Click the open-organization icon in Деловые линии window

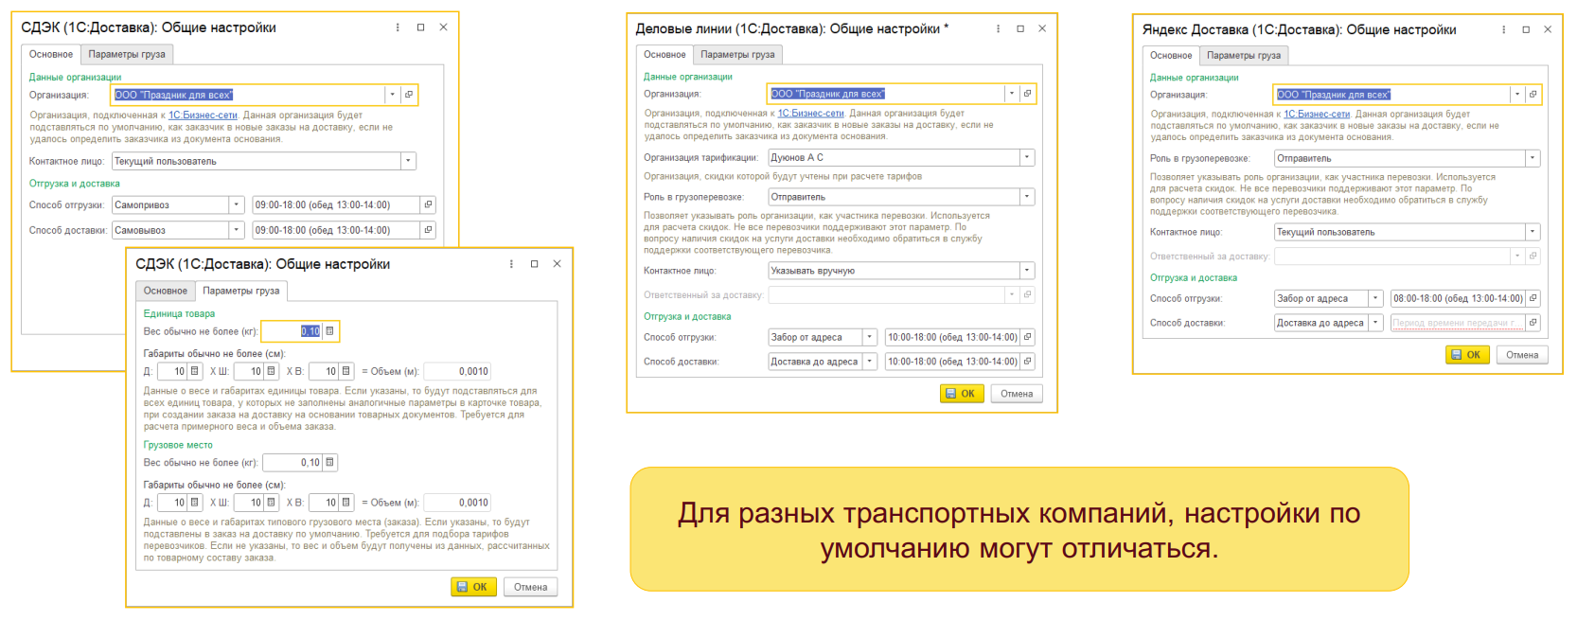[1027, 94]
